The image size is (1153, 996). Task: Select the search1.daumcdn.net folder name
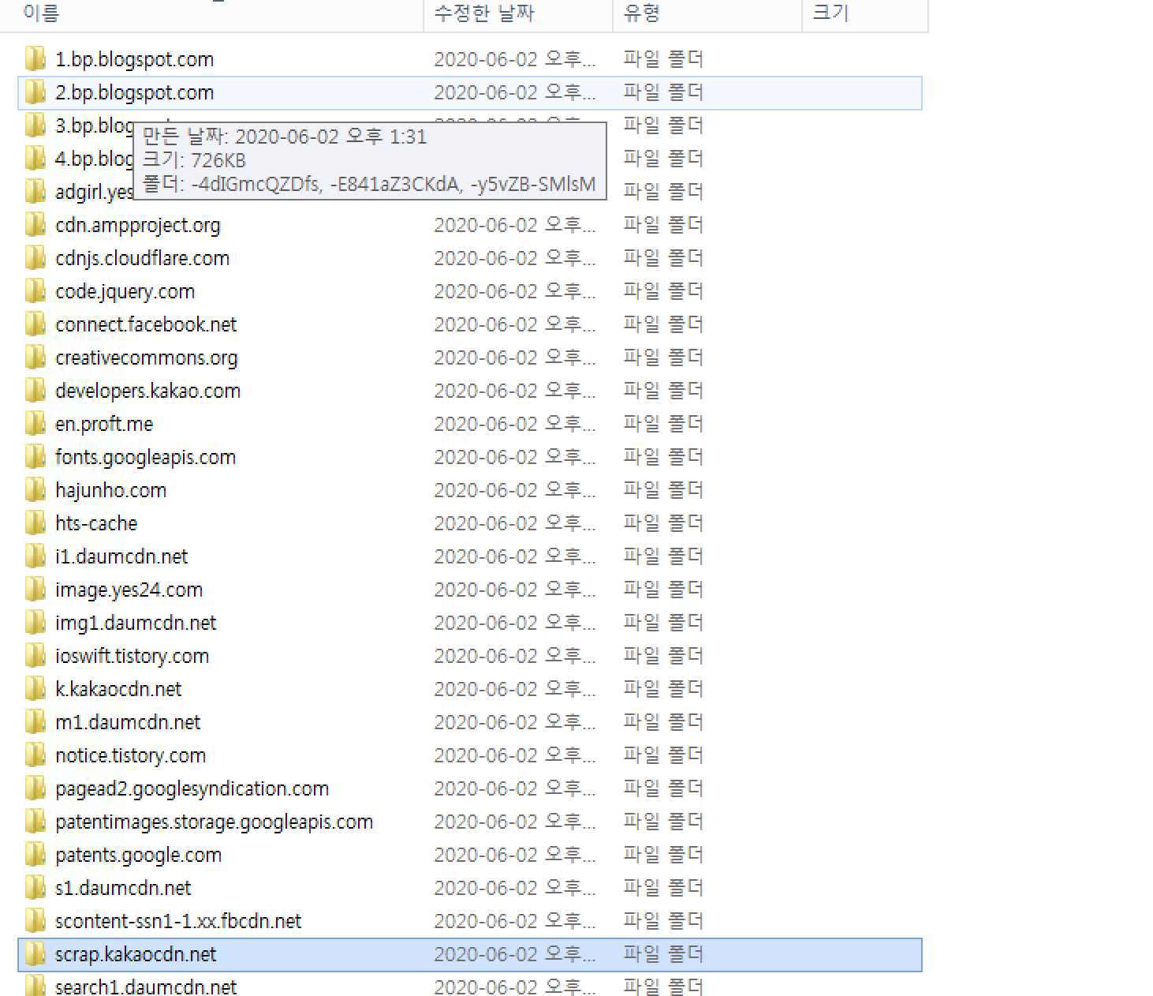pyautogui.click(x=146, y=987)
